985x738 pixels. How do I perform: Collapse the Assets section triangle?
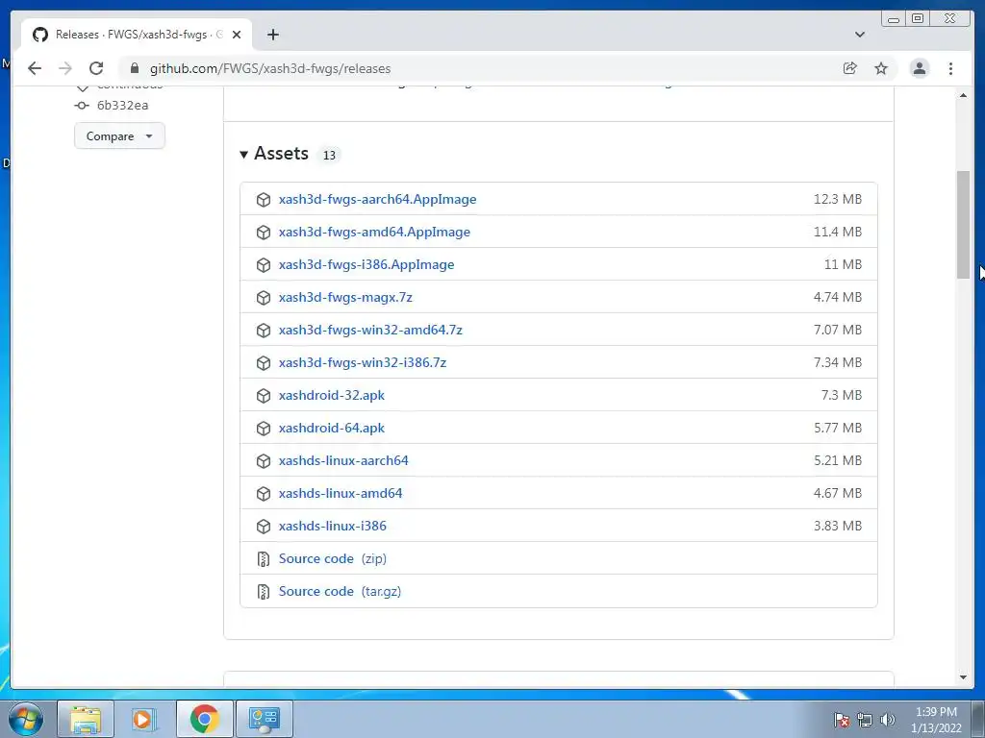(x=243, y=155)
